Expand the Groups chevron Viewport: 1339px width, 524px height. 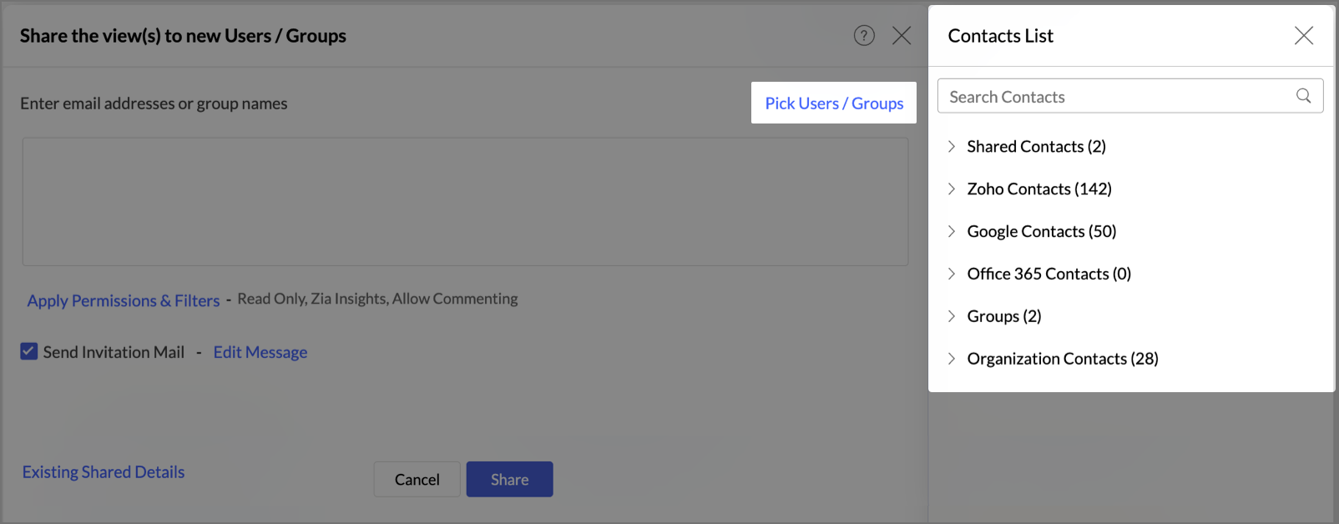click(952, 316)
